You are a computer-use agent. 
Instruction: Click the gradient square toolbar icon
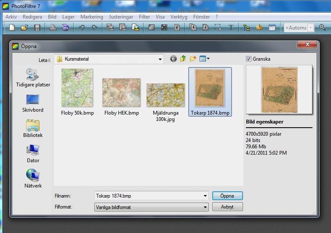point(151,27)
